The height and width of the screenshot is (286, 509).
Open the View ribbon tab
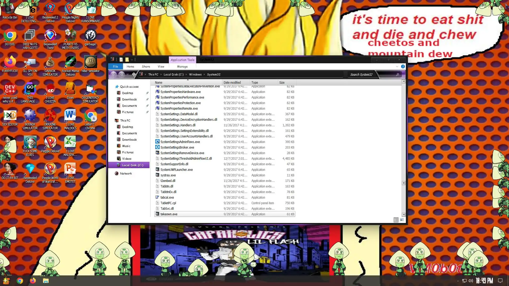point(161,66)
